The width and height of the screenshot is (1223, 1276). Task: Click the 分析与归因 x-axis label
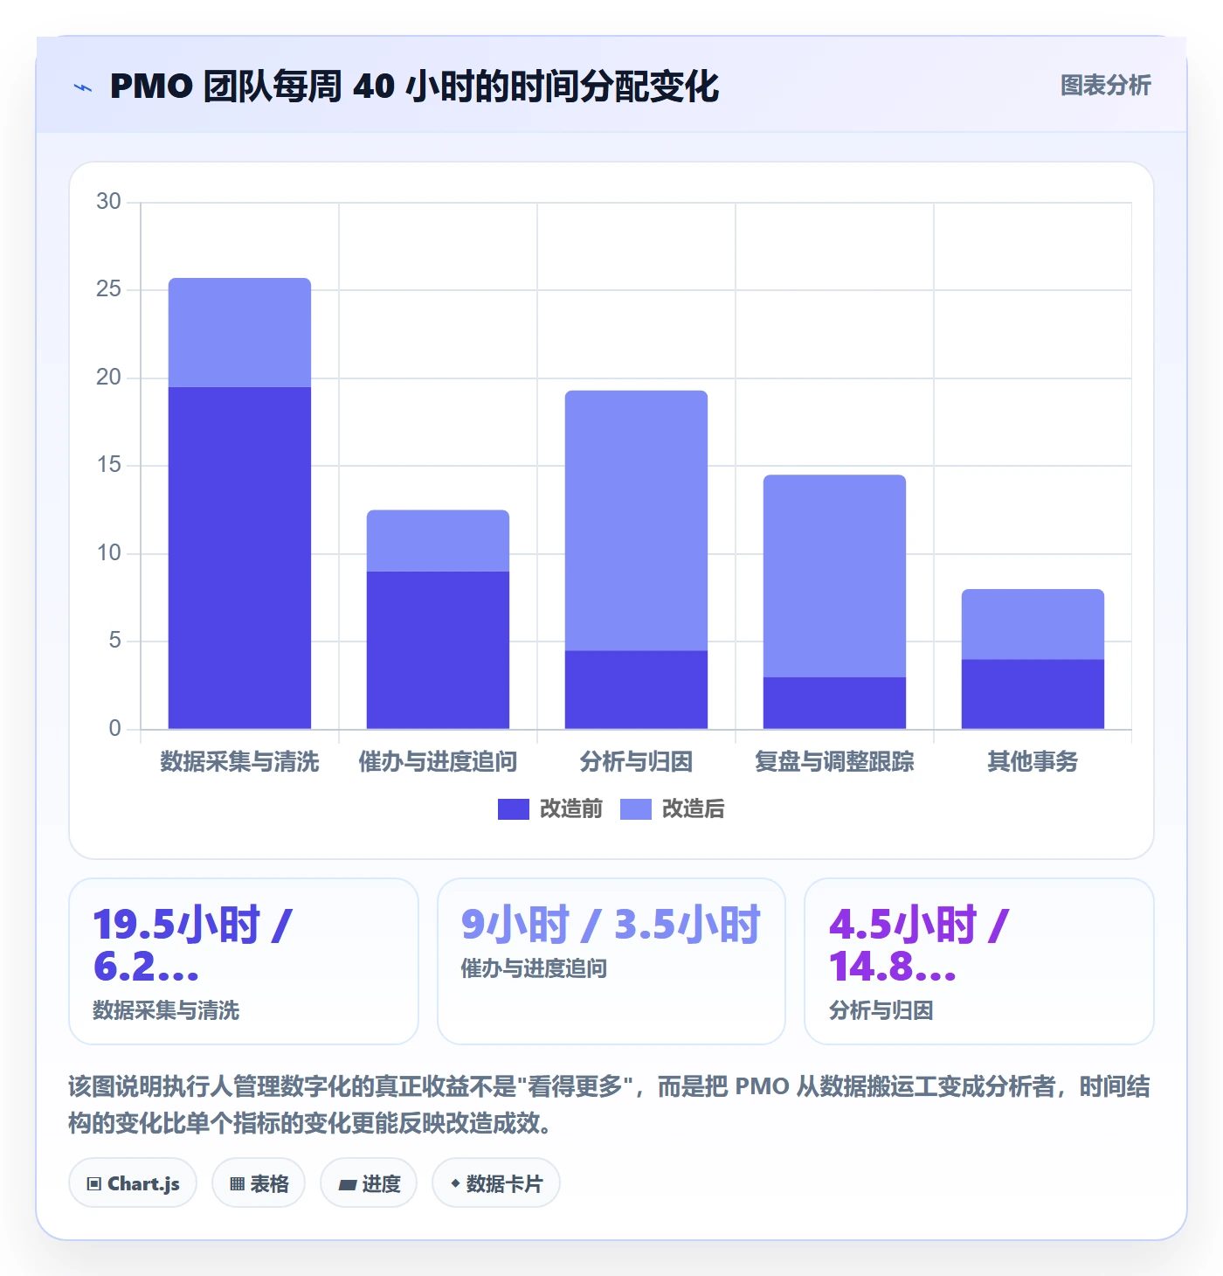click(636, 762)
